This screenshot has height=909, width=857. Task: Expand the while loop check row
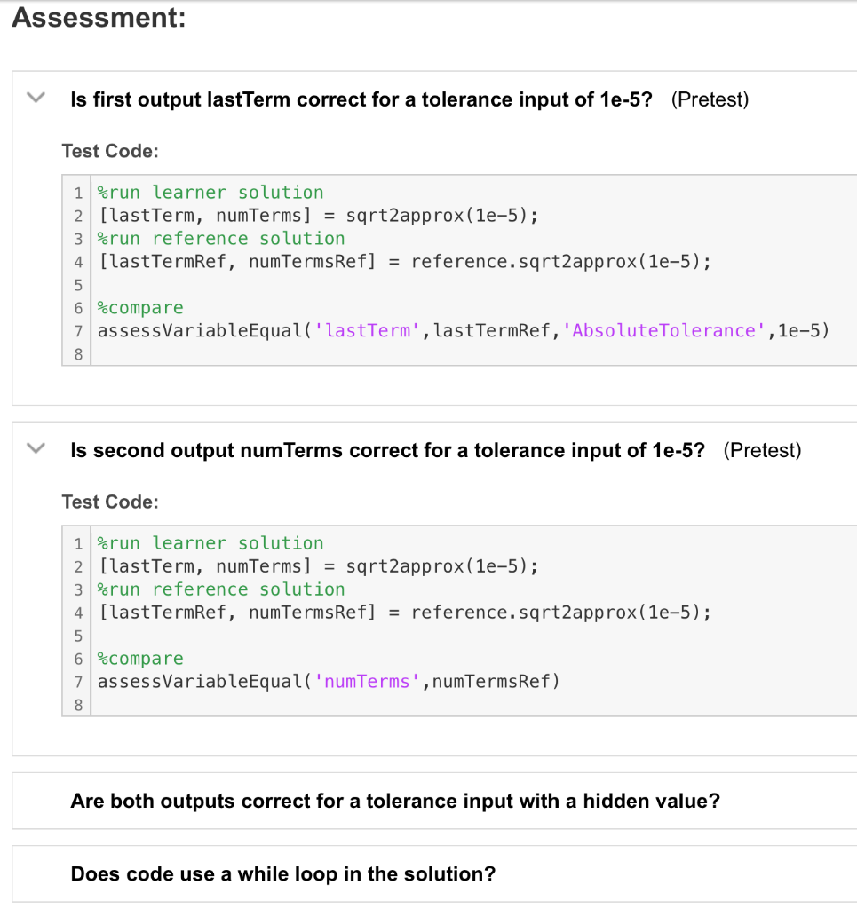(283, 873)
